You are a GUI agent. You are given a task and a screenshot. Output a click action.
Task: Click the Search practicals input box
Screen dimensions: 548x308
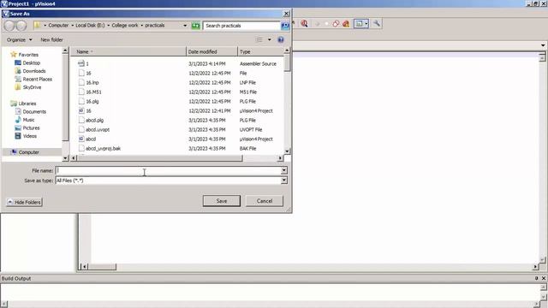tap(241, 26)
